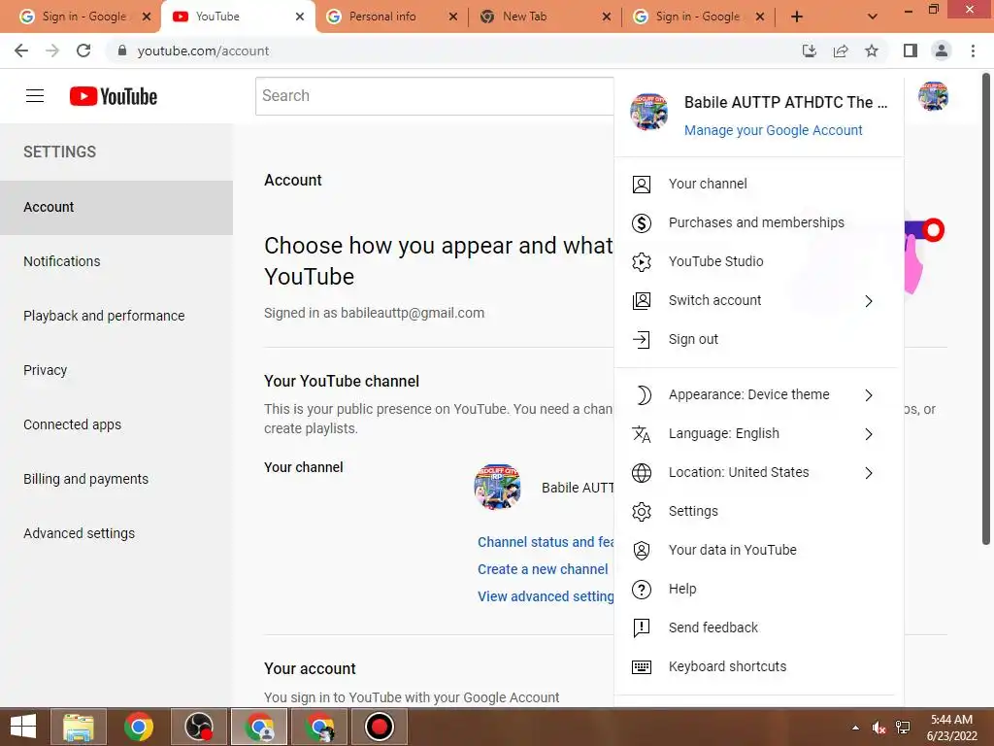
Task: Expand the Language: English chevron
Action: [x=869, y=434]
